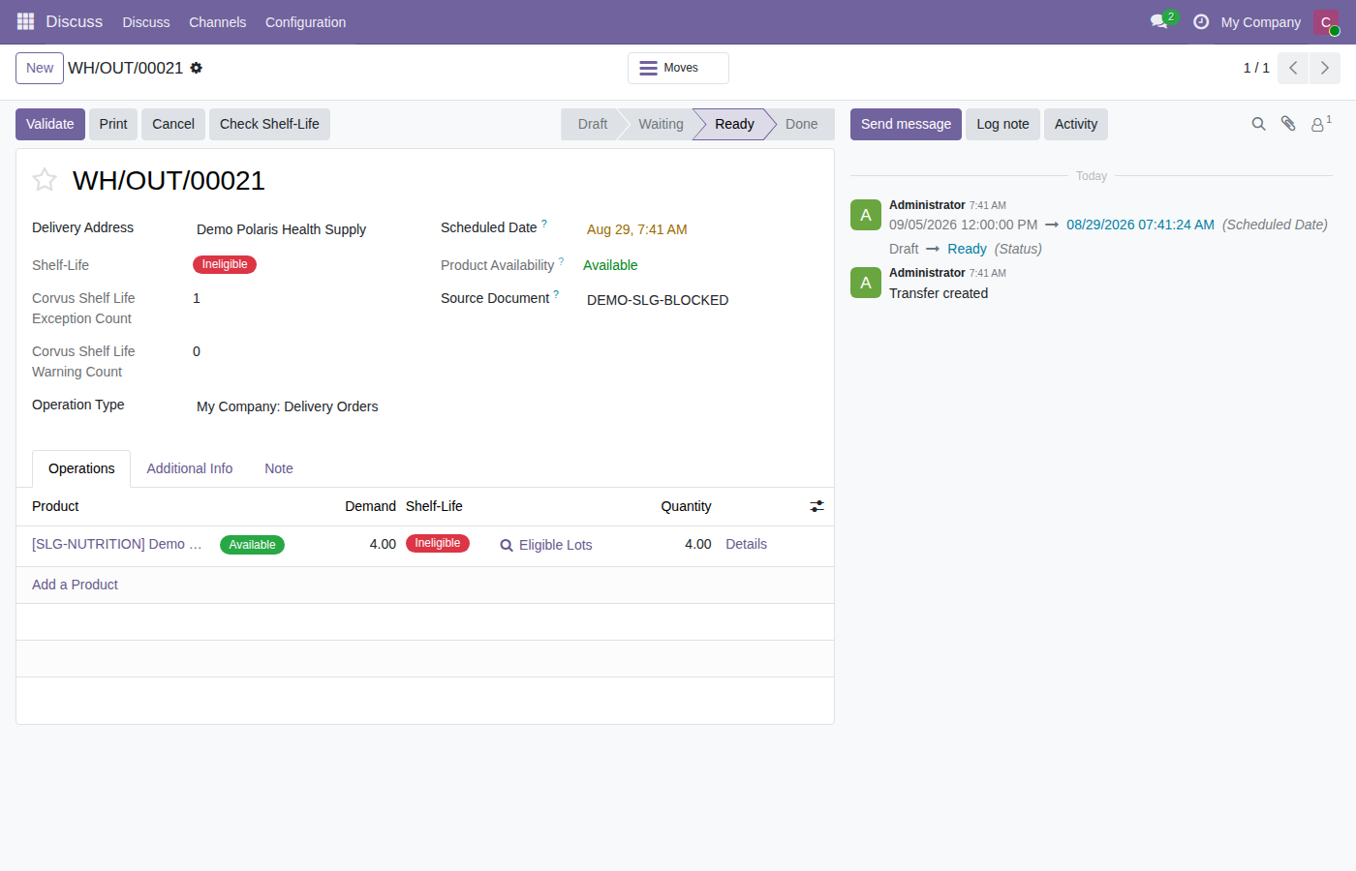Viewport: 1356px width, 871px height.
Task: Open Eligible Lots for the product line
Action: (546, 545)
